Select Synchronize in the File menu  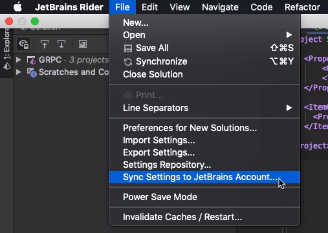click(204, 61)
